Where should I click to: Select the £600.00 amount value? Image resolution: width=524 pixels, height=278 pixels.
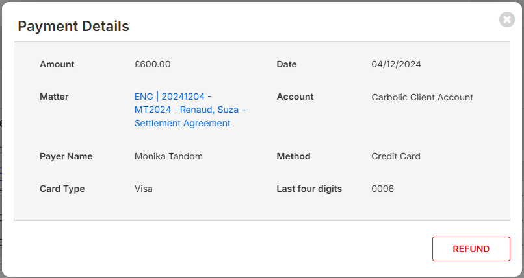click(152, 64)
